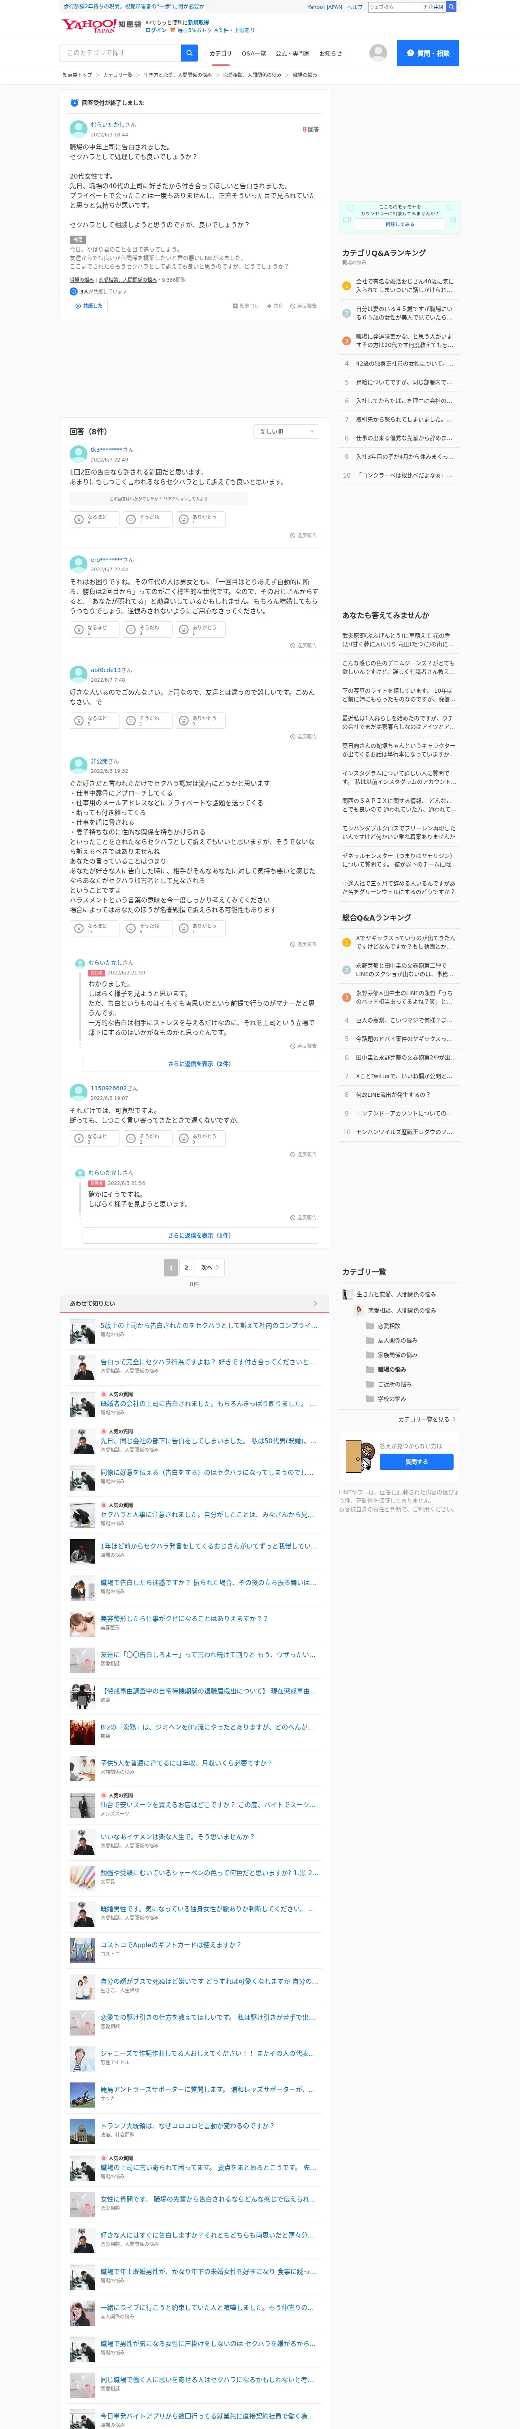Viewport: 520px width, 2429px height.
Task: Select Q&A一覧 tab in header nav
Action: pos(253,54)
